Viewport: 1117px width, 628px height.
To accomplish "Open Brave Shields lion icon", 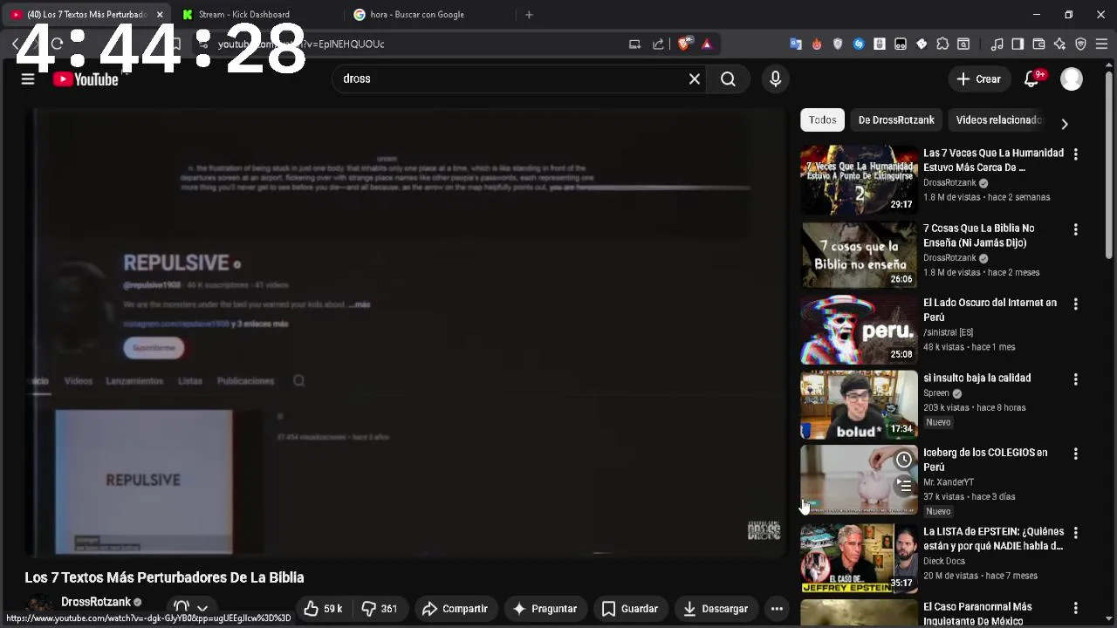I will (686, 44).
